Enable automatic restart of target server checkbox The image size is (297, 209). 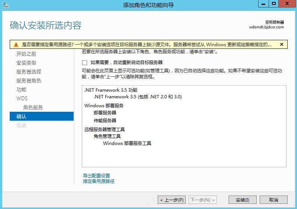[x=85, y=63]
